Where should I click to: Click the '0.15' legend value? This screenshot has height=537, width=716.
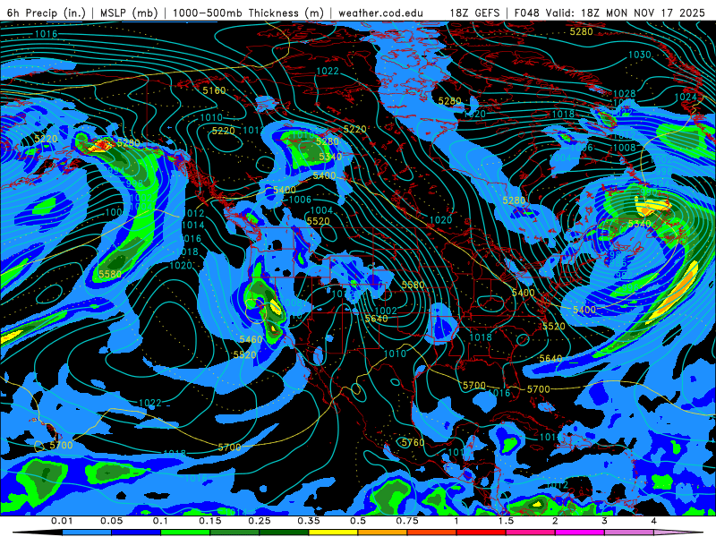point(210,521)
